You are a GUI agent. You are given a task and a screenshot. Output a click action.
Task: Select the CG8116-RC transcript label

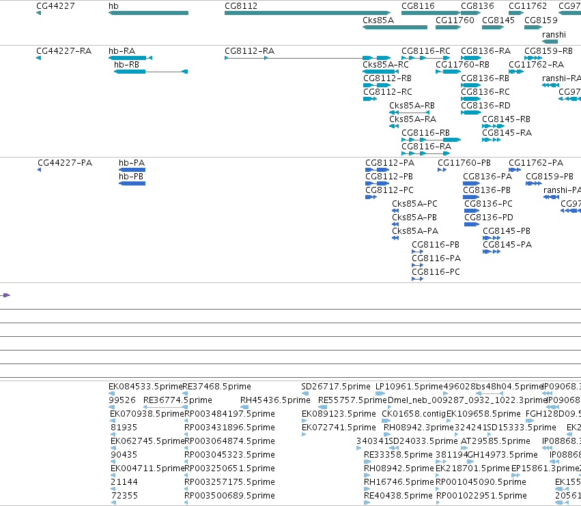[x=426, y=51]
